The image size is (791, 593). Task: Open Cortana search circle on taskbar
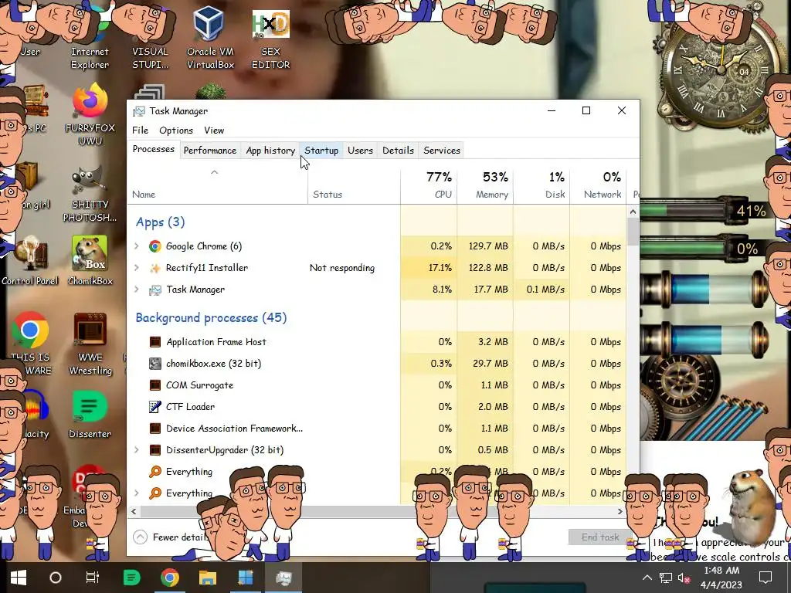[x=56, y=578]
